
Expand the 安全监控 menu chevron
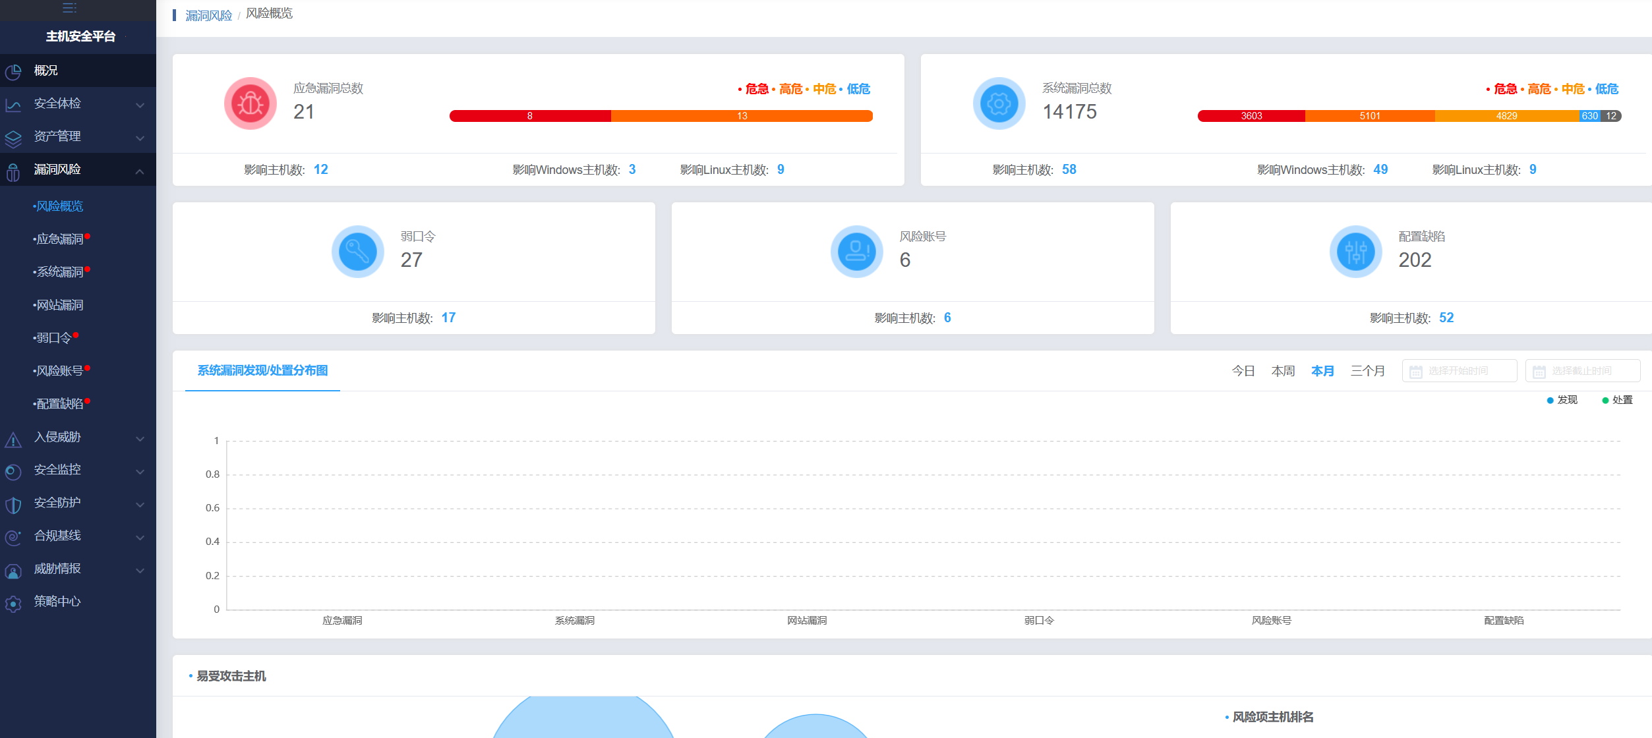click(x=140, y=471)
